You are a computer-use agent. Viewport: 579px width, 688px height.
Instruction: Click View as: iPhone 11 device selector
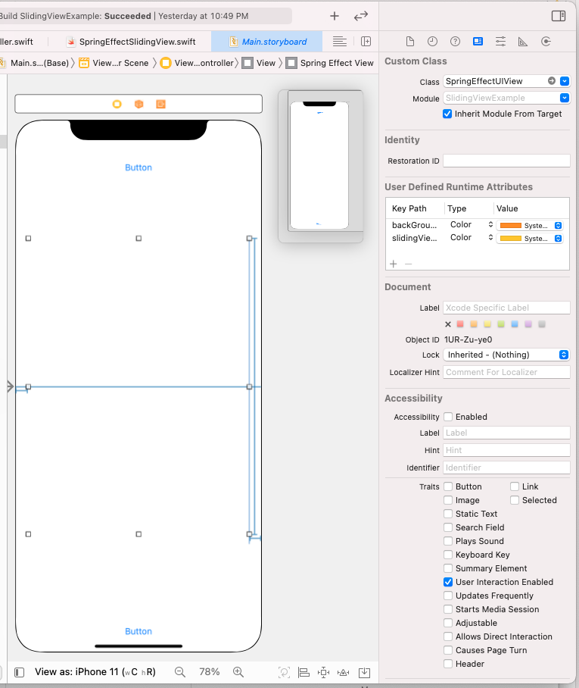tap(95, 672)
